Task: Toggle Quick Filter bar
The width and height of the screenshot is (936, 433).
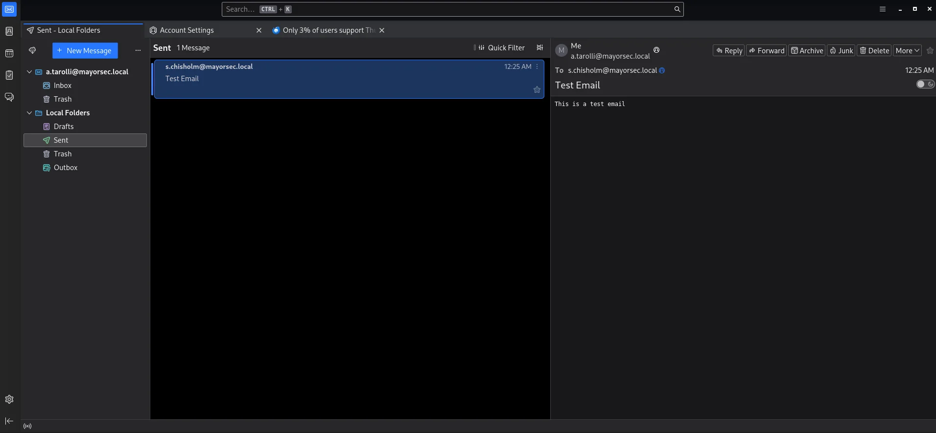Action: pos(501,48)
